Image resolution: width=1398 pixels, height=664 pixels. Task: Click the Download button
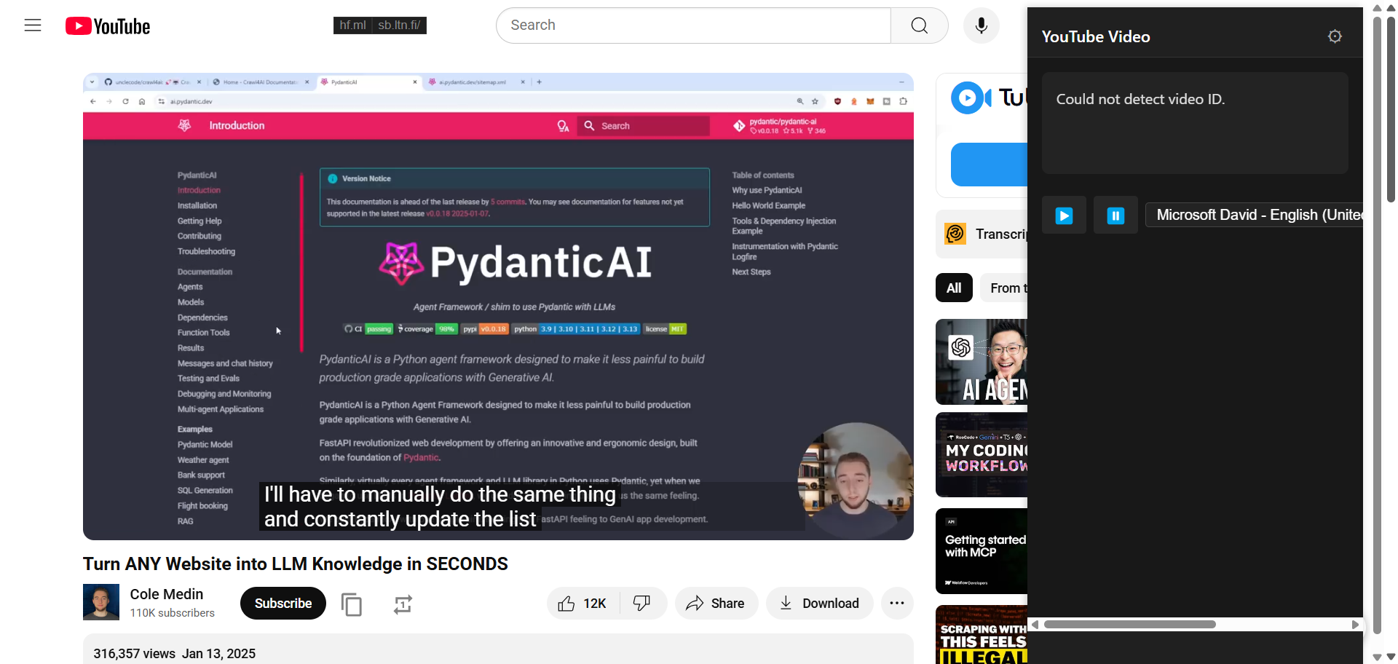tap(820, 604)
